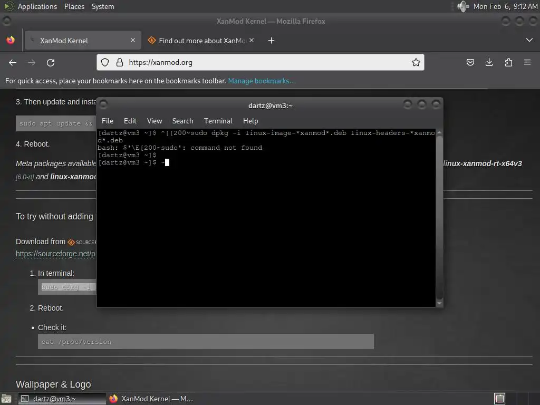Open the Firefox hamburger application menu

click(527, 62)
